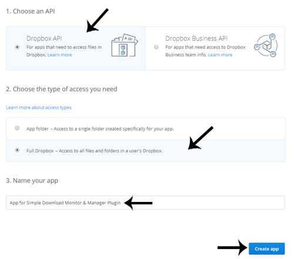The image size is (294, 259).
Task: Click the Dropbox API folder illustration icon
Action: click(125, 45)
